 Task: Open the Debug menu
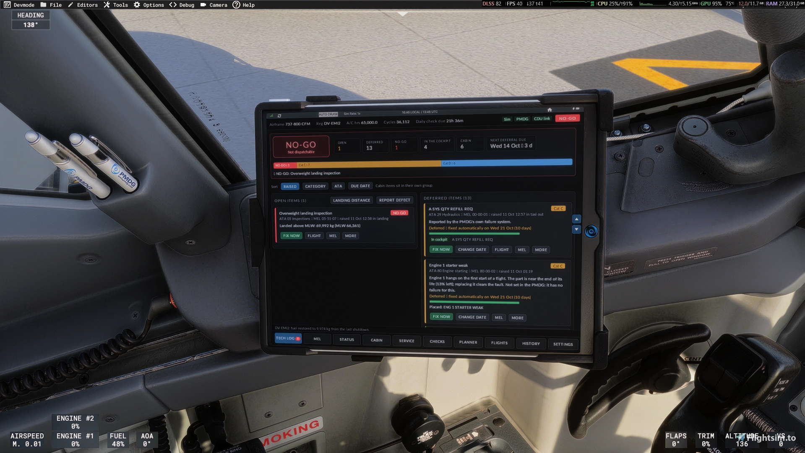(182, 5)
